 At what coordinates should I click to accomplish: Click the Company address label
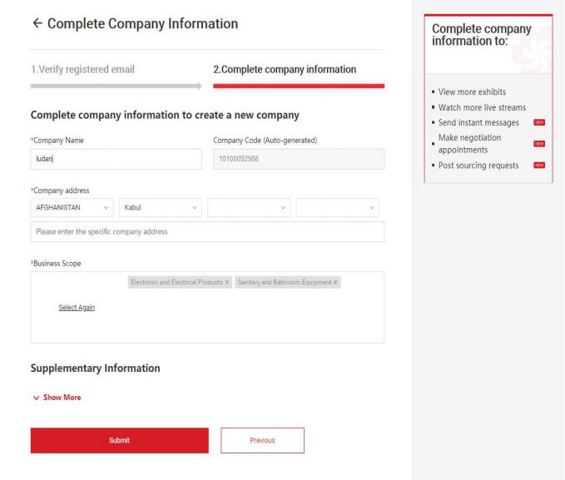pyautogui.click(x=60, y=191)
